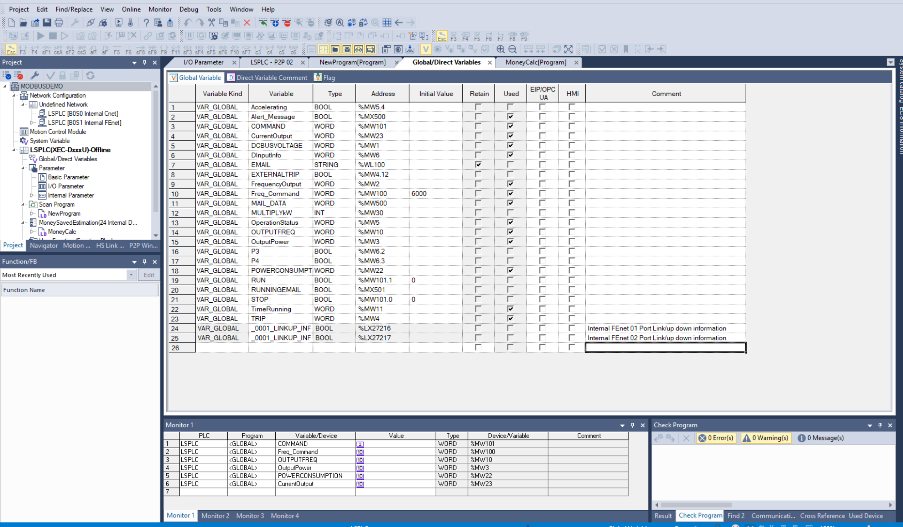Image resolution: width=903 pixels, height=527 pixels.
Task: Uncheck Retain for the EMAIL variable
Action: (x=478, y=165)
